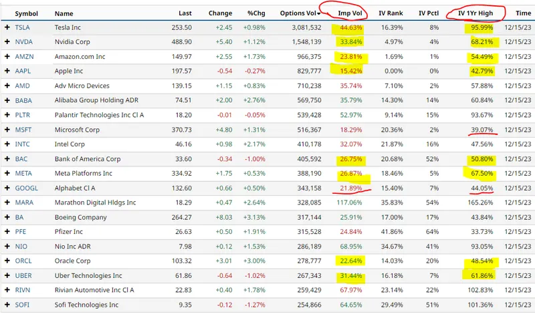Open the BABA symbol link
The height and width of the screenshot is (314, 535).
[x=23, y=100]
